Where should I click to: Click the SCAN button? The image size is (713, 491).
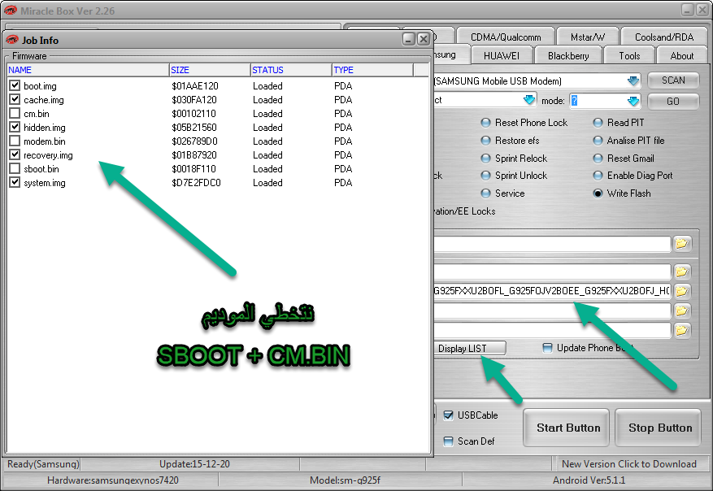673,80
